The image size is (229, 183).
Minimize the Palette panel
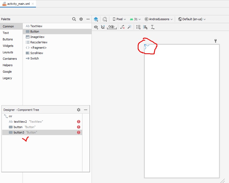coord(88,19)
